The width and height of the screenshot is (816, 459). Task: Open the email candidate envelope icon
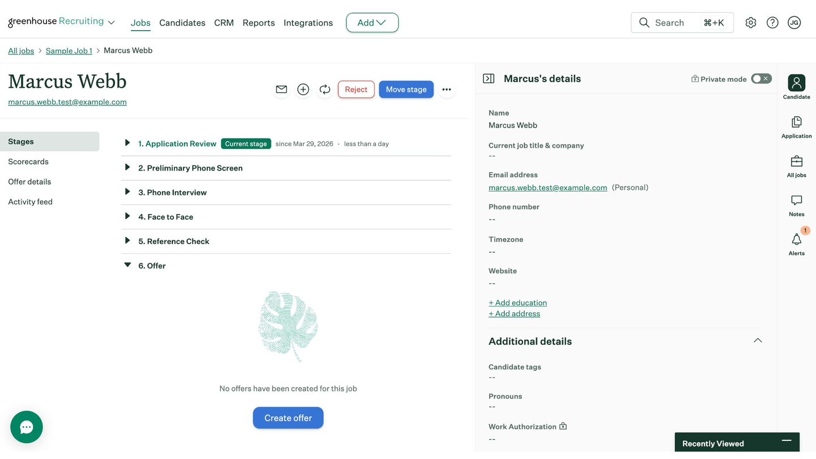282,90
